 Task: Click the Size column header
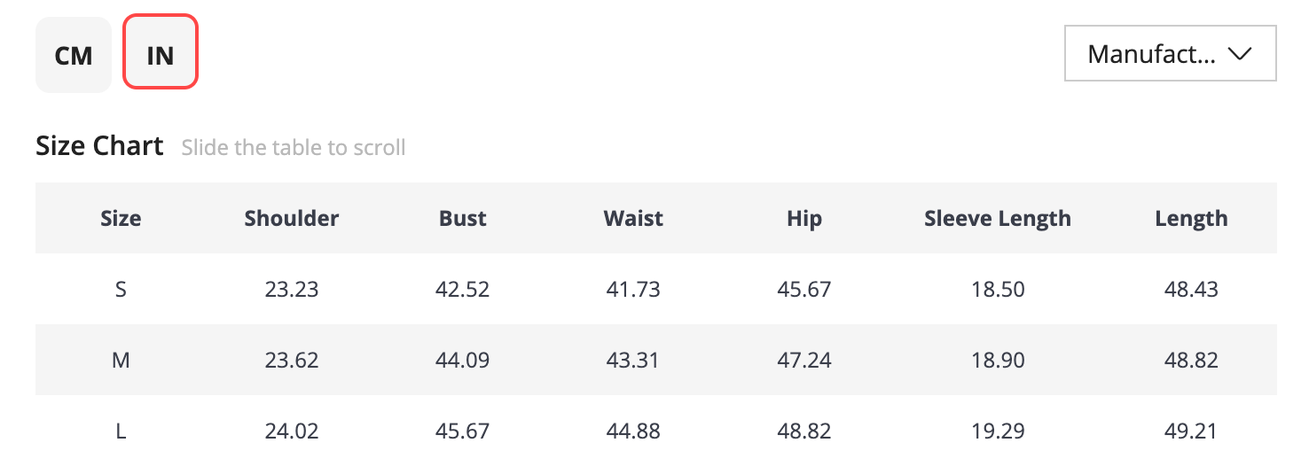(121, 218)
